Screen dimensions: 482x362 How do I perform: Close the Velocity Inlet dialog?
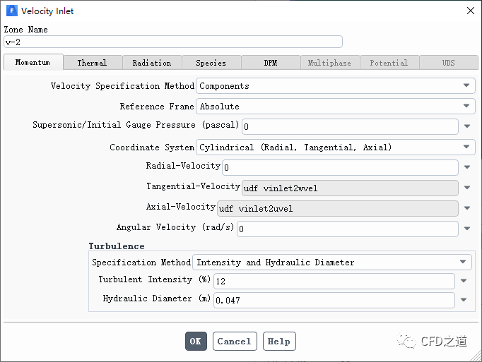pos(470,11)
